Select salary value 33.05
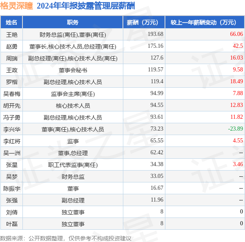 point(157,176)
